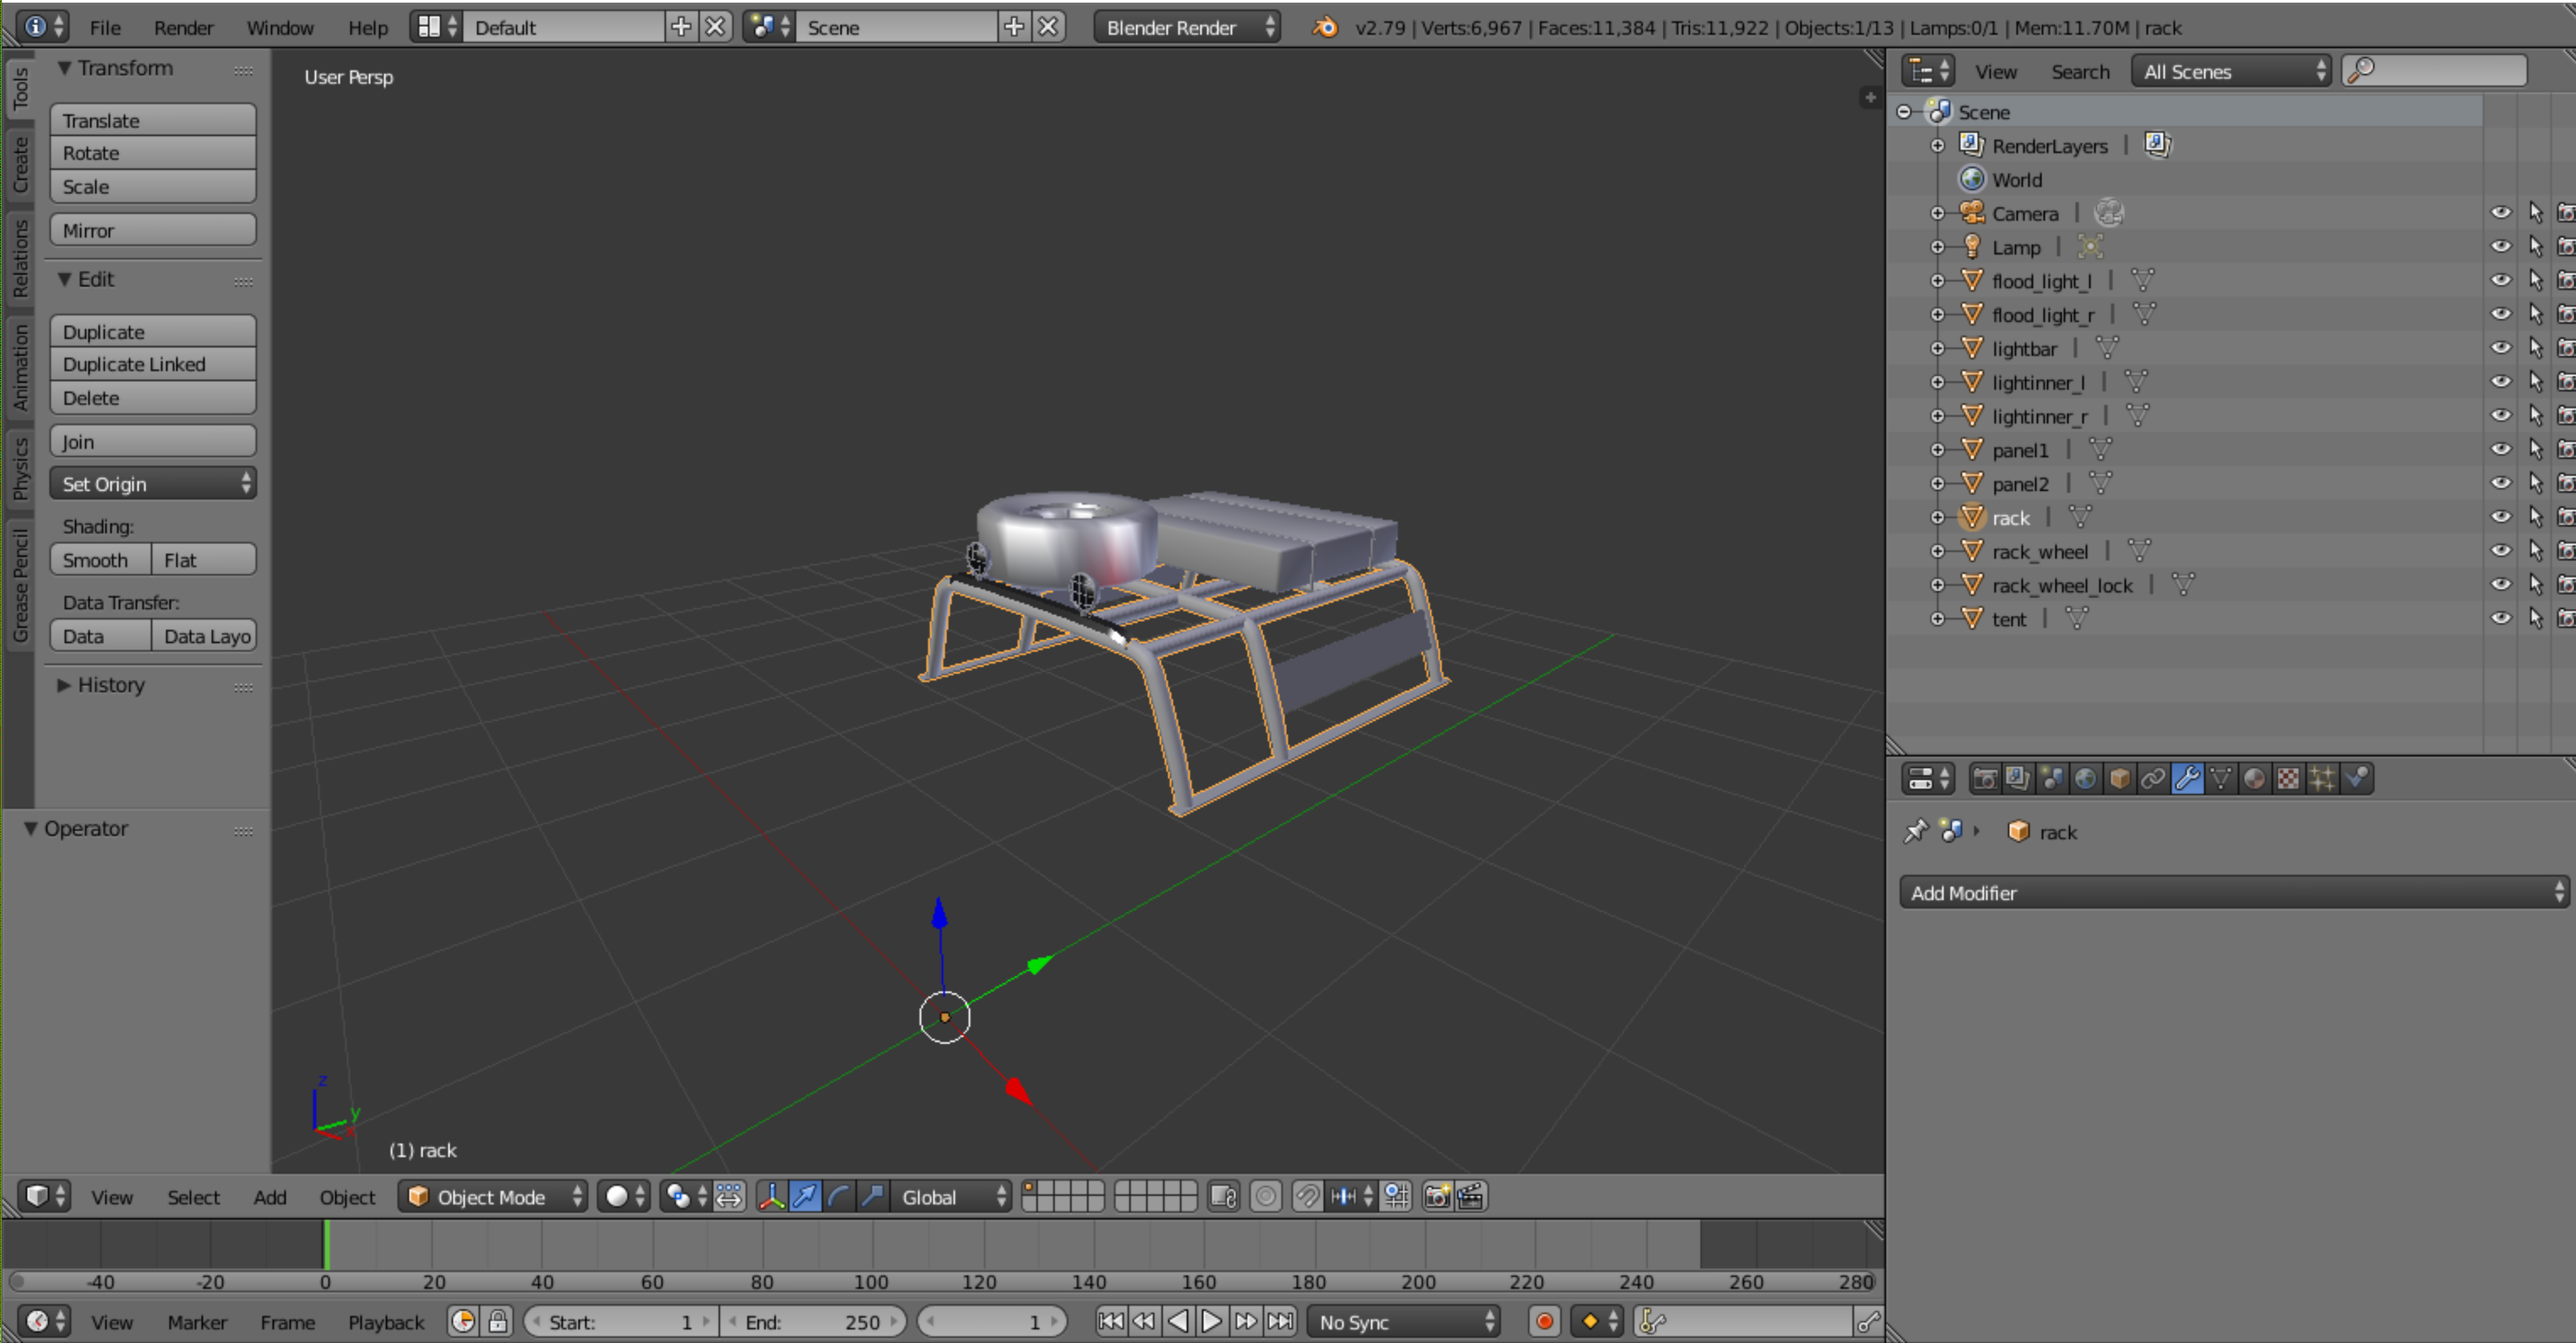This screenshot has width=2576, height=1343.
Task: Open the Mesh Data triangle properties tab
Action: point(2221,778)
